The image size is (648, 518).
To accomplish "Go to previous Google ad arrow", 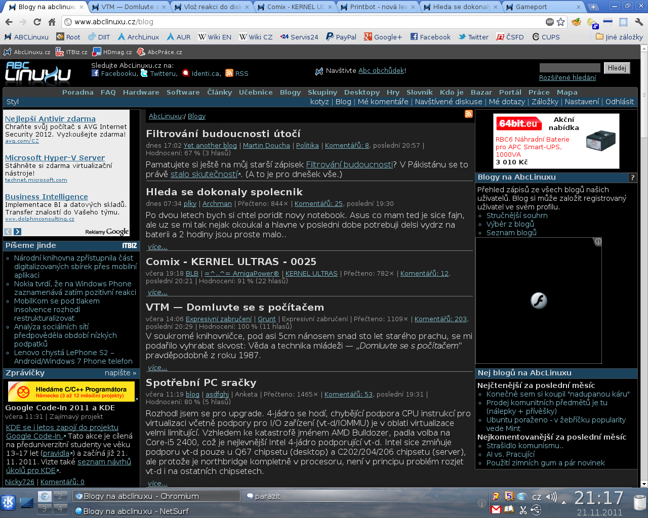I will tap(8, 232).
